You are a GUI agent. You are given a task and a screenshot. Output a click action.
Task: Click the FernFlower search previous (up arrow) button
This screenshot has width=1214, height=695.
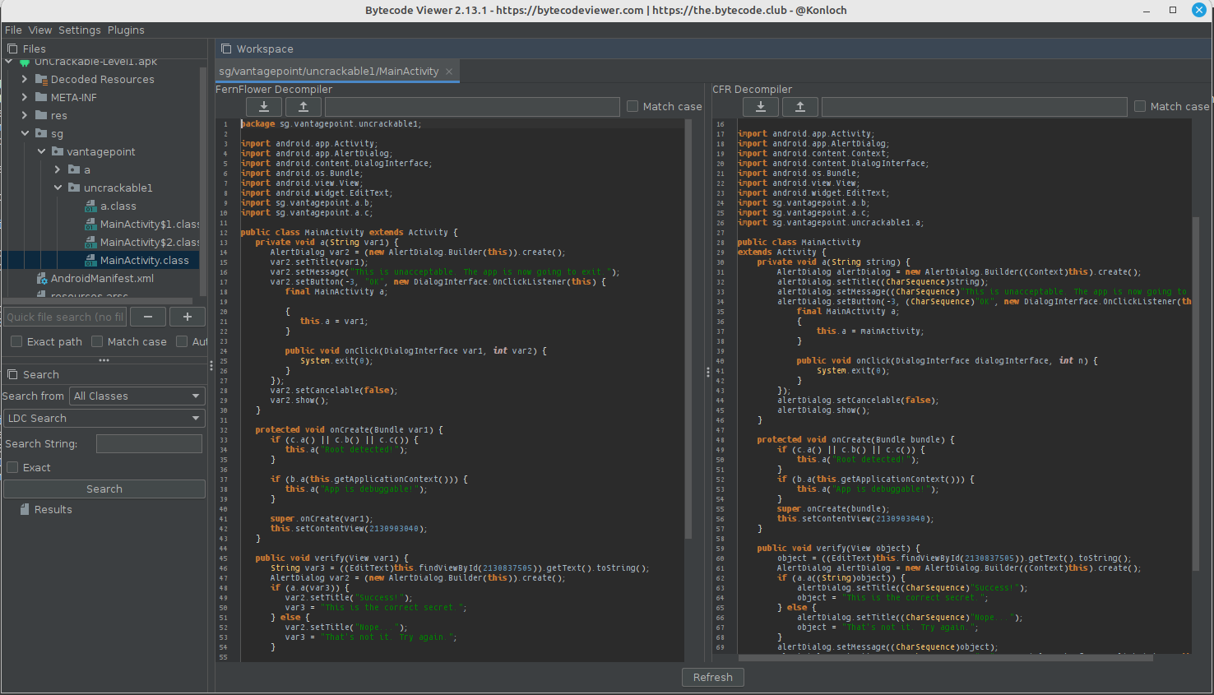[303, 107]
